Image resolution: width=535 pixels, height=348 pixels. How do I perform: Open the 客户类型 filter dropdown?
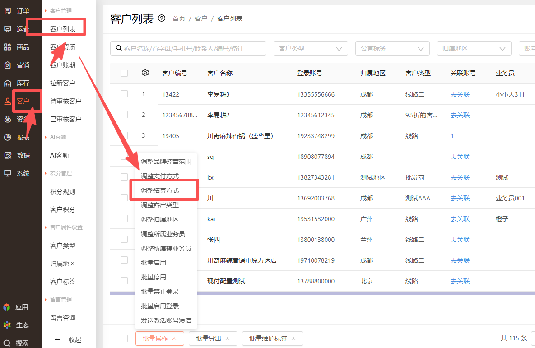coord(311,48)
